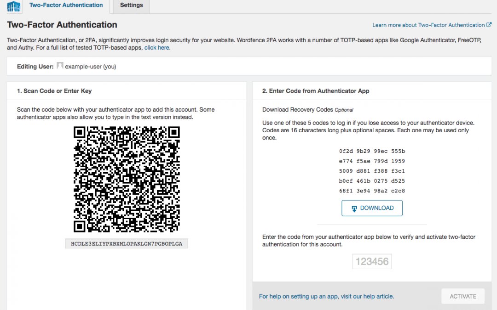The height and width of the screenshot is (310, 497).
Task: Click recovery code 'e774 f5ae 799d 1959'
Action: [372, 161]
